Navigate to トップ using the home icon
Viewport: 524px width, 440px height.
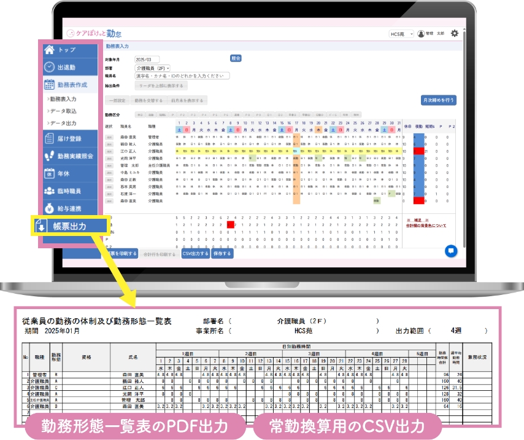click(x=50, y=49)
